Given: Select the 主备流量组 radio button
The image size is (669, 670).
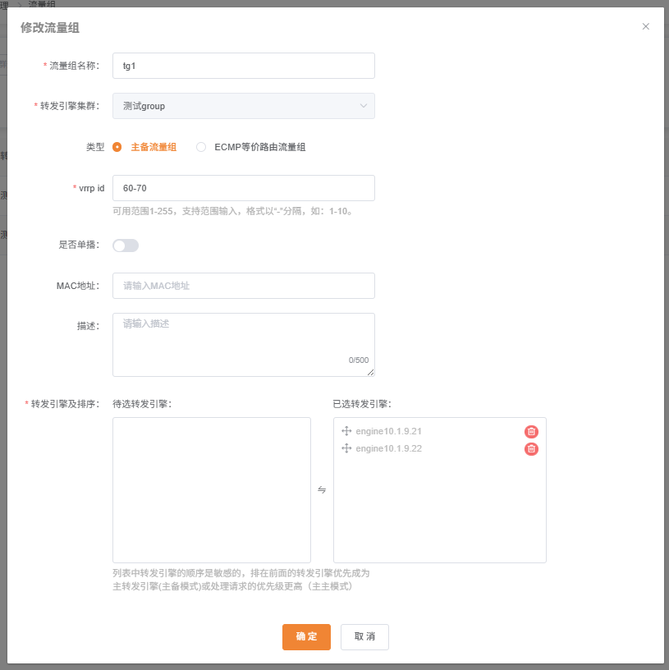Looking at the screenshot, I should (x=117, y=146).
